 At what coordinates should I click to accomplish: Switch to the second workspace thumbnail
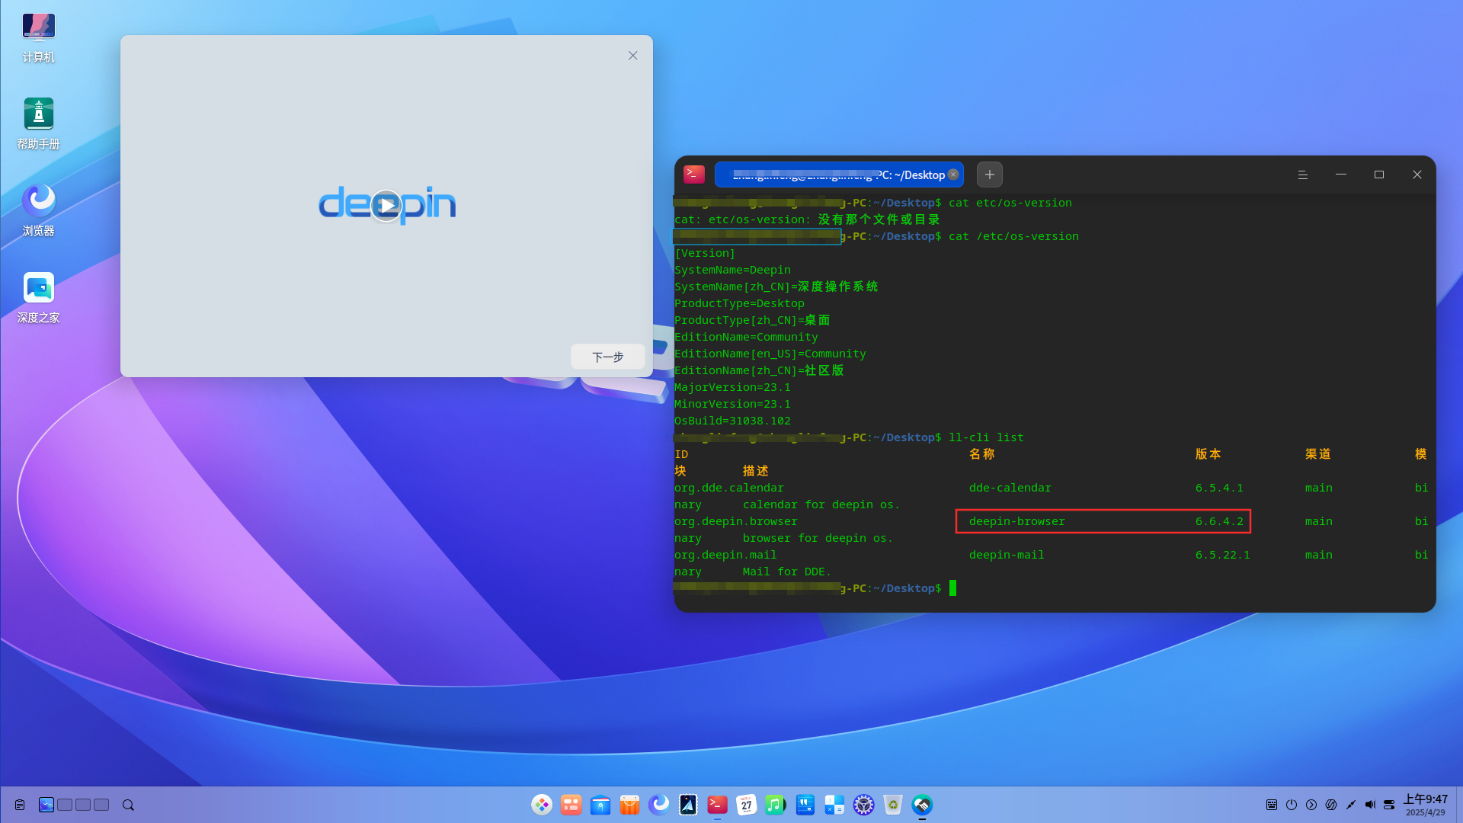coord(65,805)
